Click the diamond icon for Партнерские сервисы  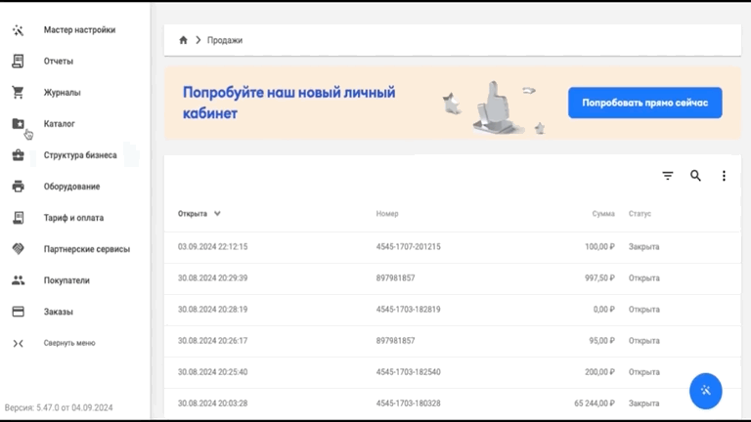(x=19, y=249)
